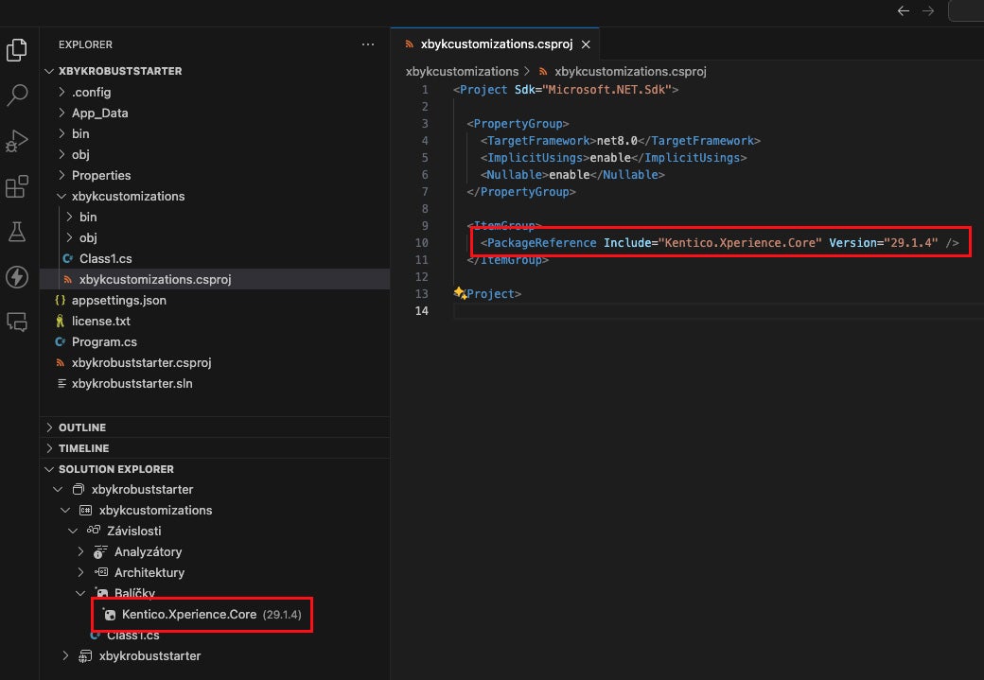Select the Explorer icon at the top

pos(17,49)
